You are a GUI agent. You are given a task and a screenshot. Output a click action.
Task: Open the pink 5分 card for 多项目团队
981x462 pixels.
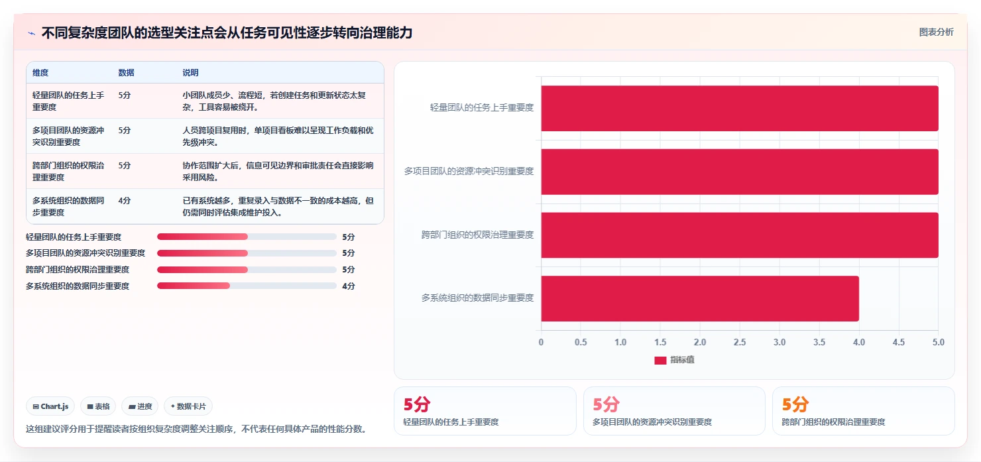pos(674,411)
